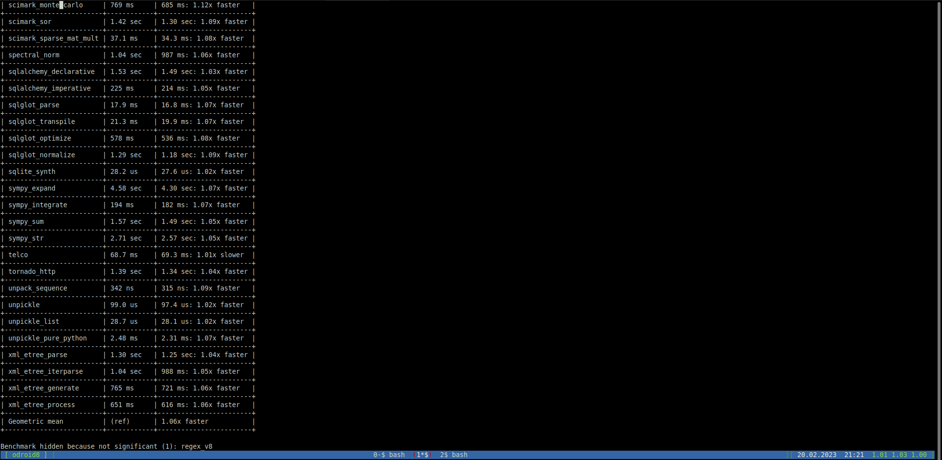The height and width of the screenshot is (460, 942).
Task: Select the active tmux window "1*$"
Action: pos(422,455)
